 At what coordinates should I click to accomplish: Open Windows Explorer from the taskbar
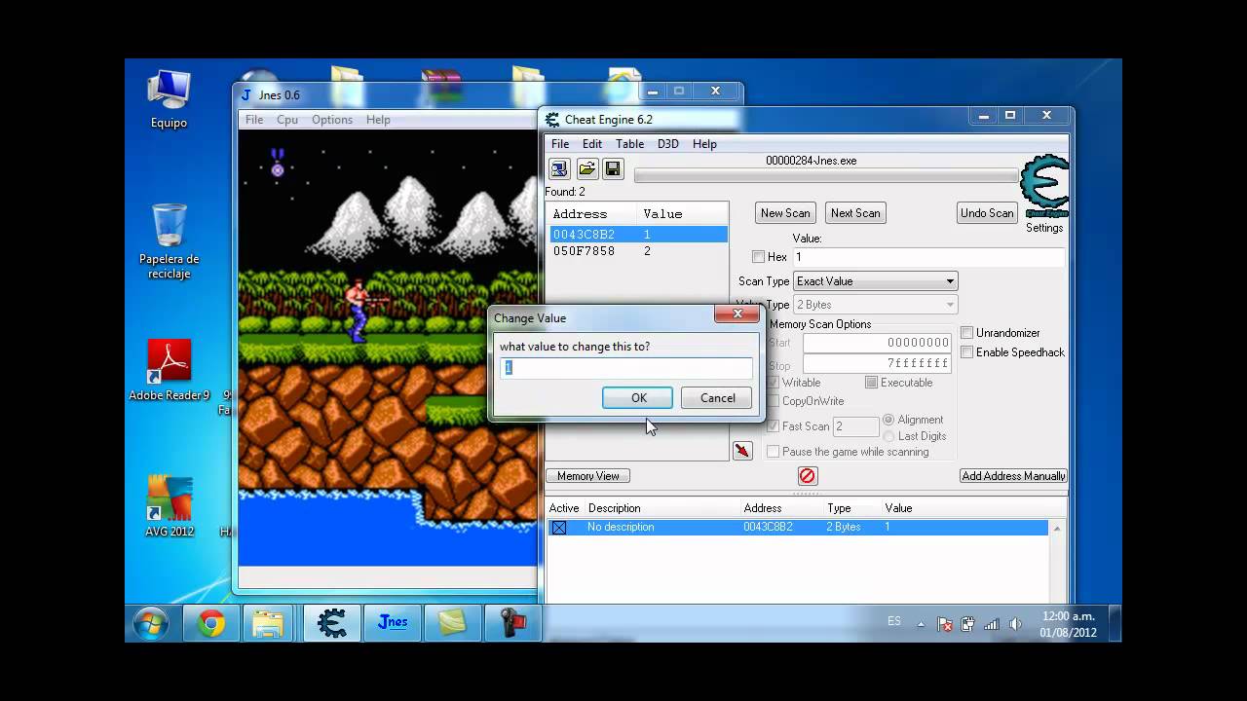pyautogui.click(x=267, y=623)
